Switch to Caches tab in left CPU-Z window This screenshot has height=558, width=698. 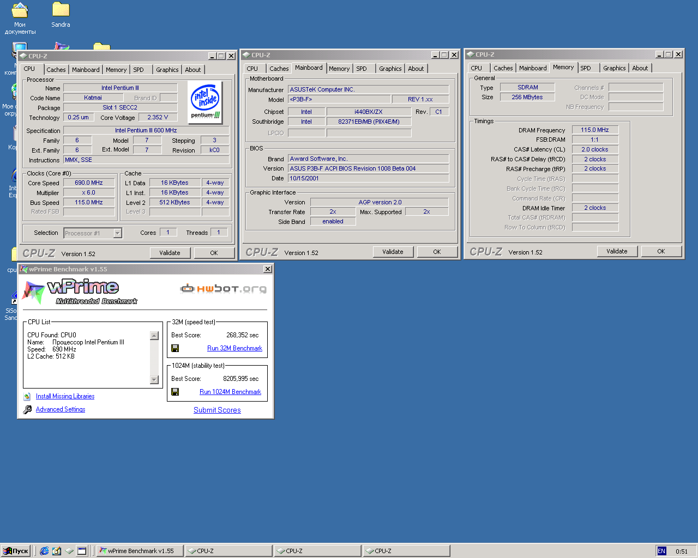(56, 70)
